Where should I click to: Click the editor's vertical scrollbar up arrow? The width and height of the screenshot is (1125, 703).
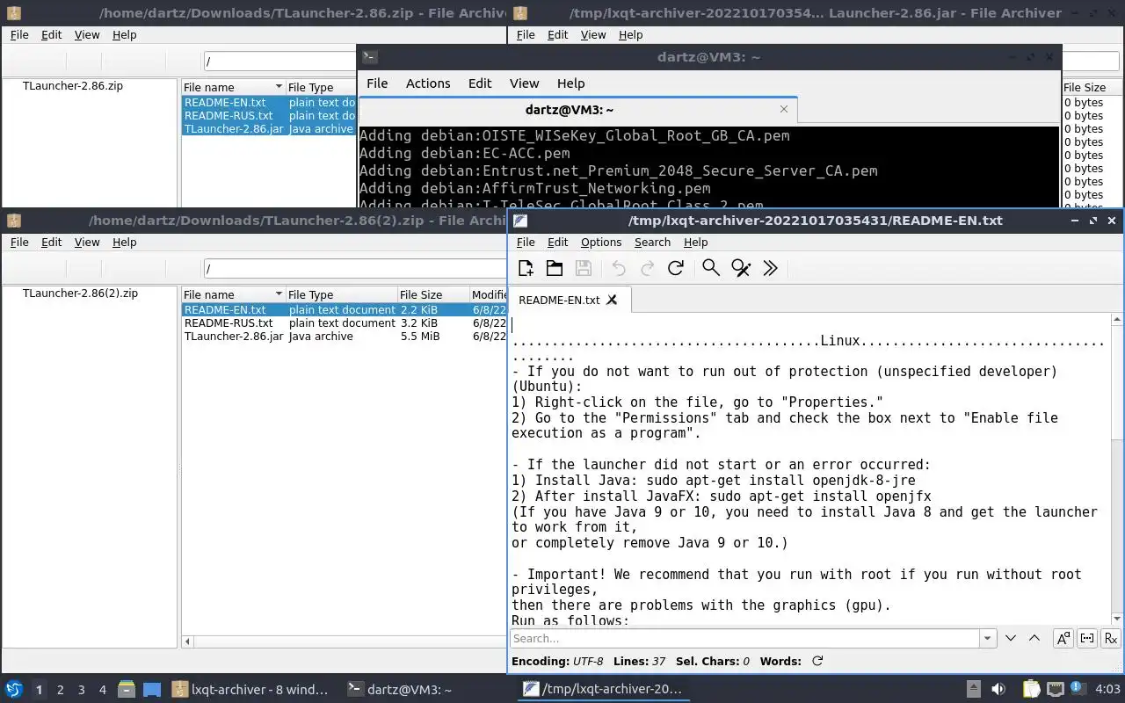1118,320
